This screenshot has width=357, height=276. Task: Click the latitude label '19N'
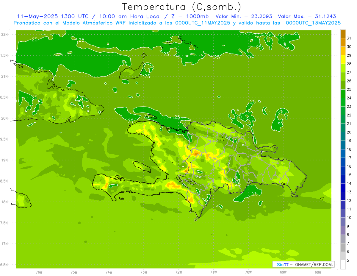[5, 160]
